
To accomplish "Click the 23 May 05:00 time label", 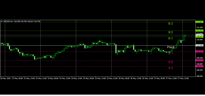I will point(18,78).
